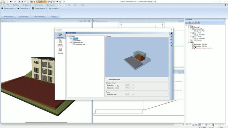Collapse the Subtraction solid node

click(70, 42)
